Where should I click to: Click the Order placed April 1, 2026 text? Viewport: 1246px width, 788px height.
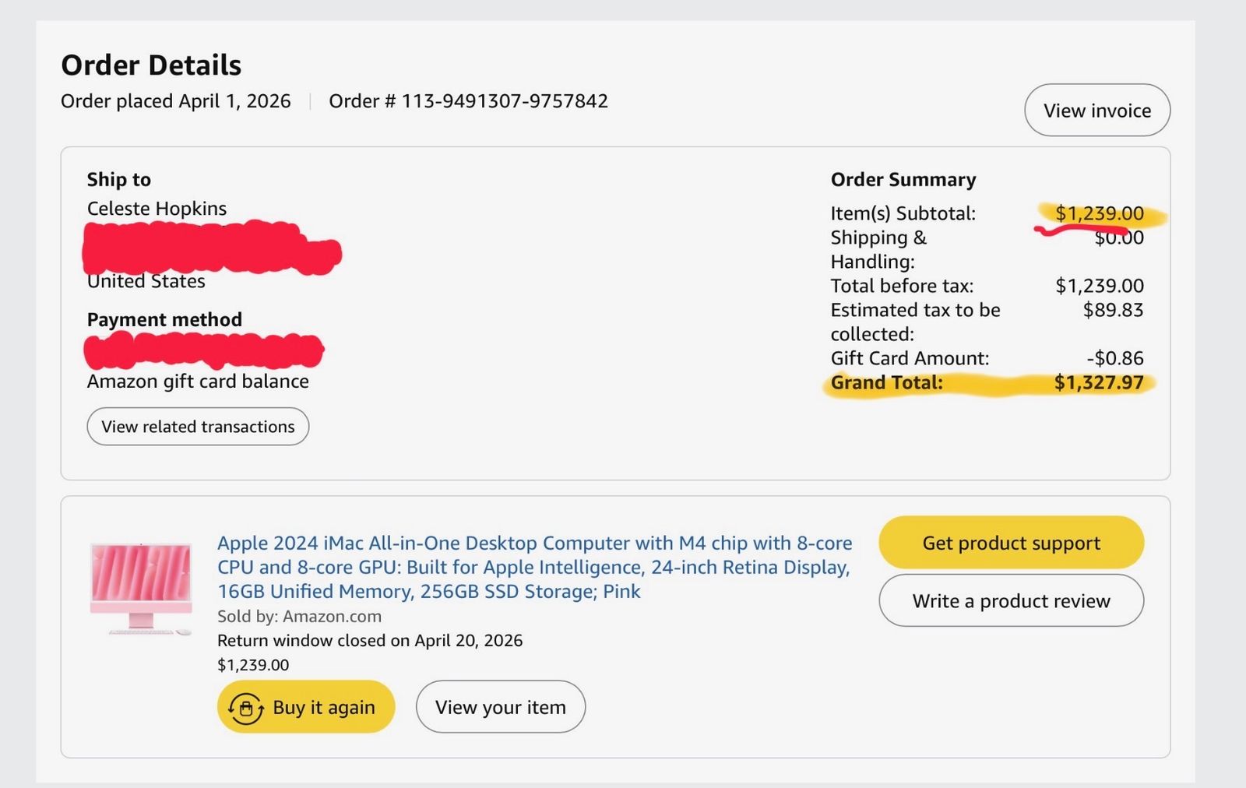pos(176,101)
